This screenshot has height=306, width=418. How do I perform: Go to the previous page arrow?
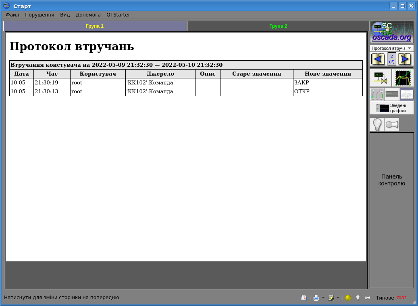coord(378,59)
